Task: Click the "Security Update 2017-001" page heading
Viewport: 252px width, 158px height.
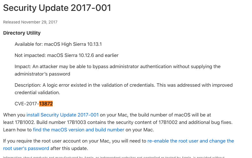Action: [x=57, y=8]
